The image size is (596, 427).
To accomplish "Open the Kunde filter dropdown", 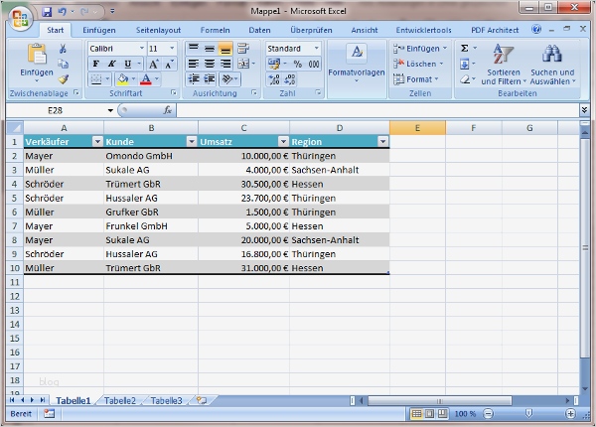I will click(x=192, y=142).
